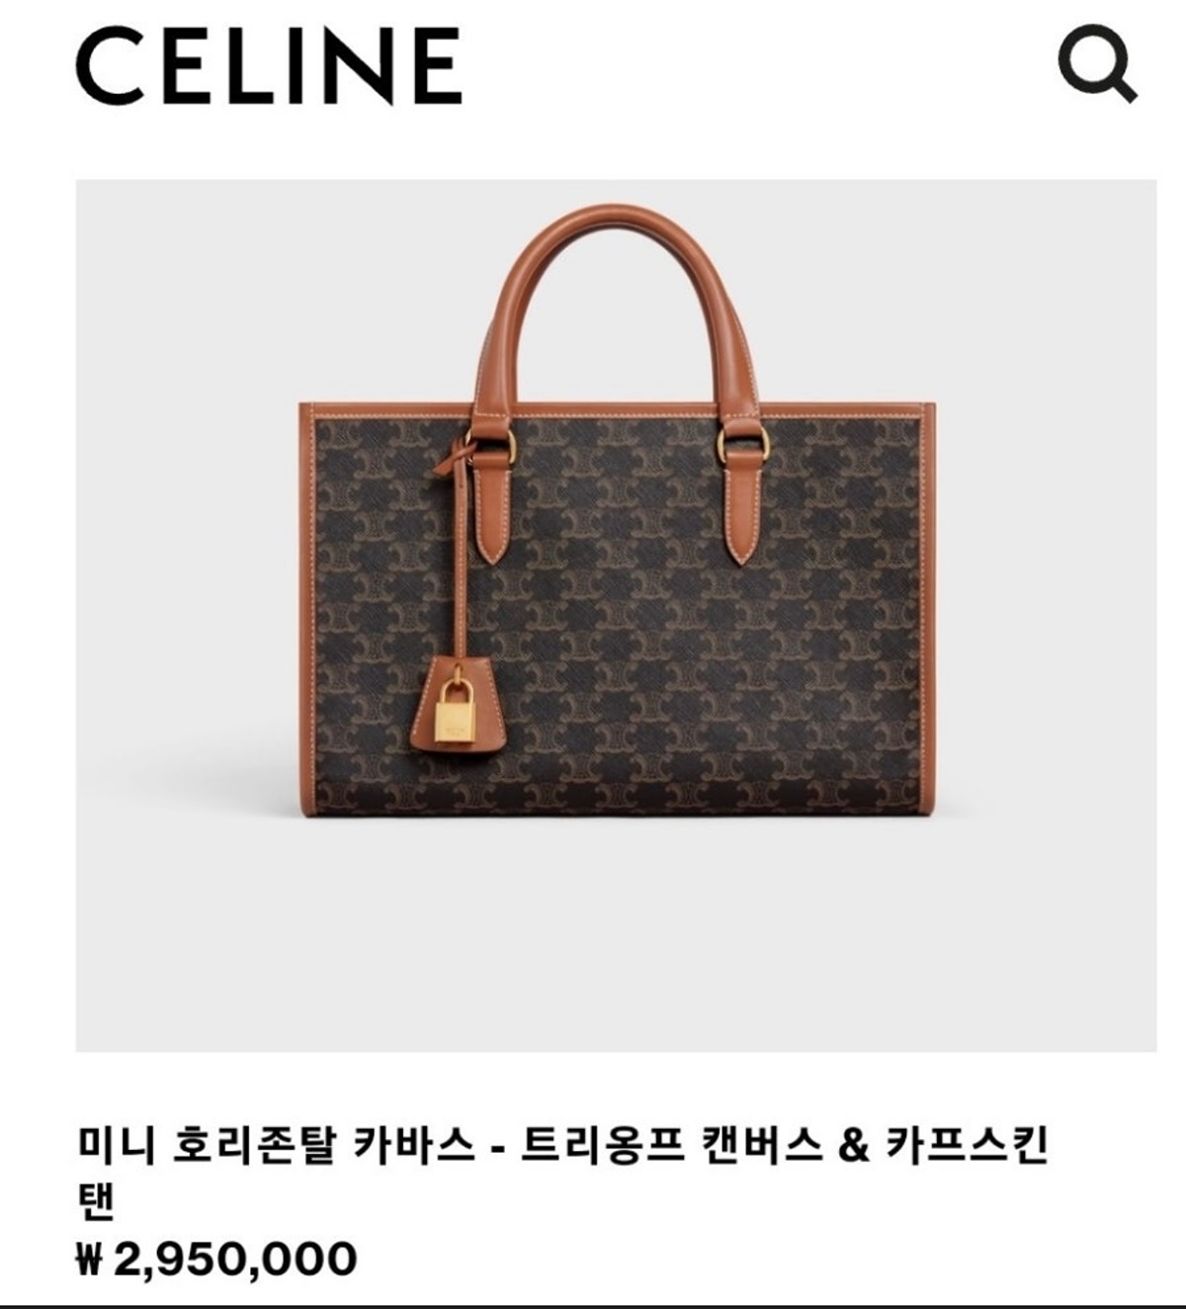Screen dimensions: 1186x1309
Task: Open the Triomphe canvas bag product image
Action: pyautogui.click(x=616, y=615)
